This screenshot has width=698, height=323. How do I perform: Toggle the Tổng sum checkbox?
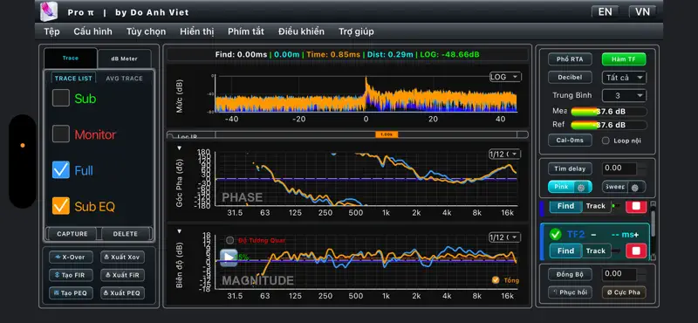click(x=496, y=280)
